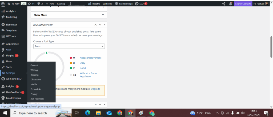273x117 pixels.
Task: Expand the Show More panel
Action: (69, 15)
